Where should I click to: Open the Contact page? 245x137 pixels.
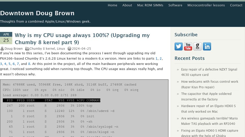[x=236, y=5]
